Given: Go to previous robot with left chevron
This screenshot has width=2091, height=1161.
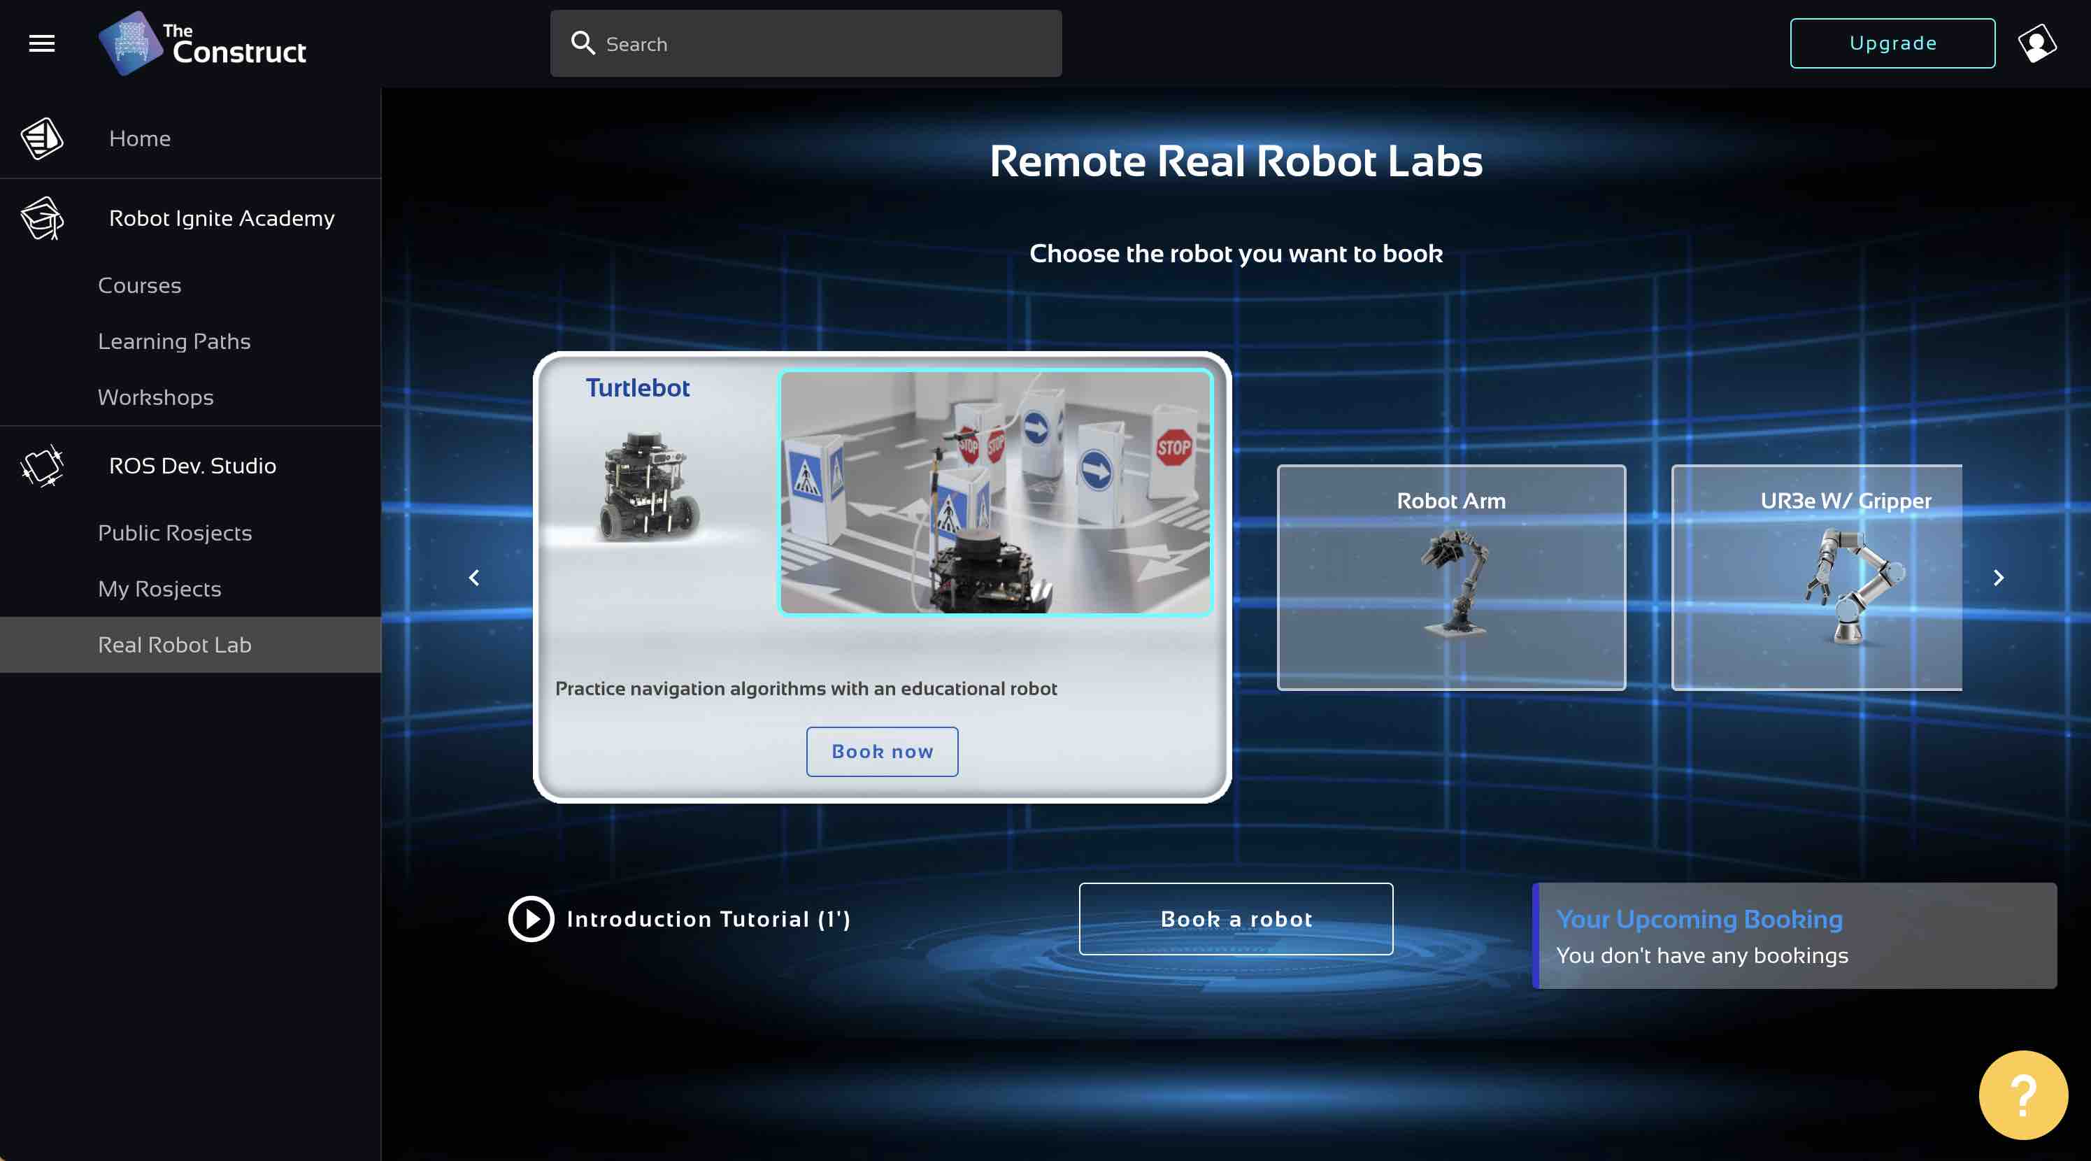Looking at the screenshot, I should click(x=474, y=578).
